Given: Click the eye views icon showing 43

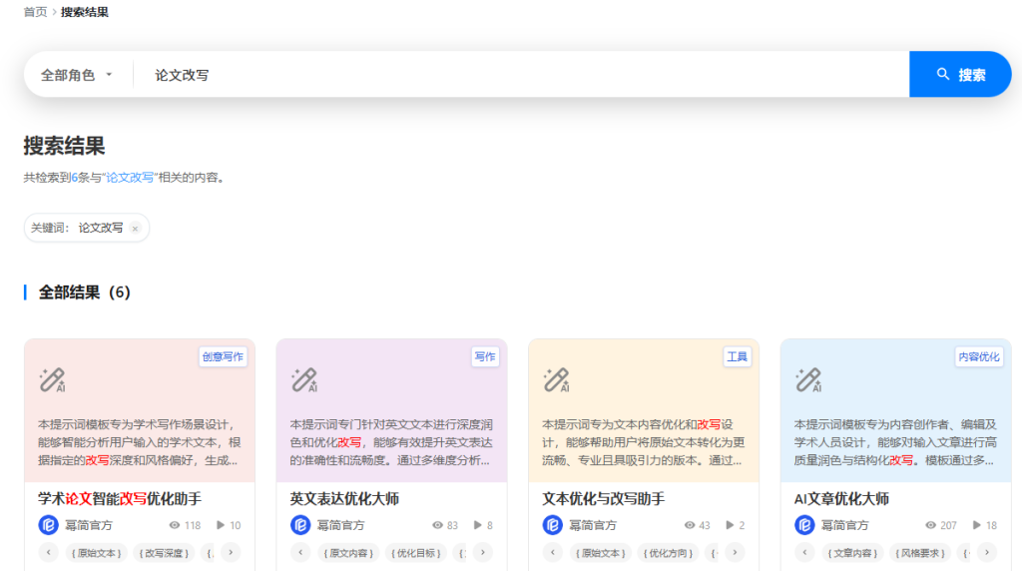Looking at the screenshot, I should pos(690,525).
